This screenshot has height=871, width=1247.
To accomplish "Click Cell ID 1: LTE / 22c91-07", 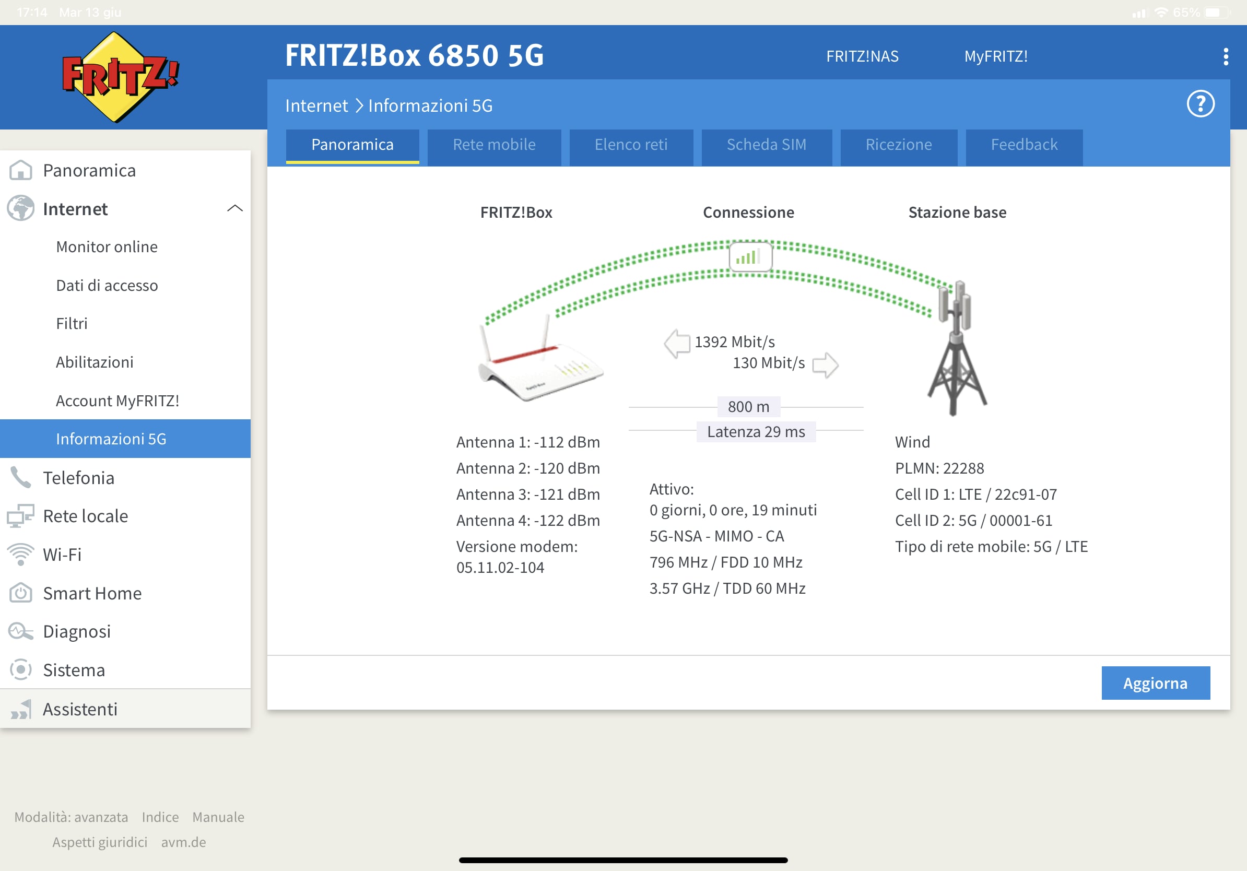I will [976, 494].
